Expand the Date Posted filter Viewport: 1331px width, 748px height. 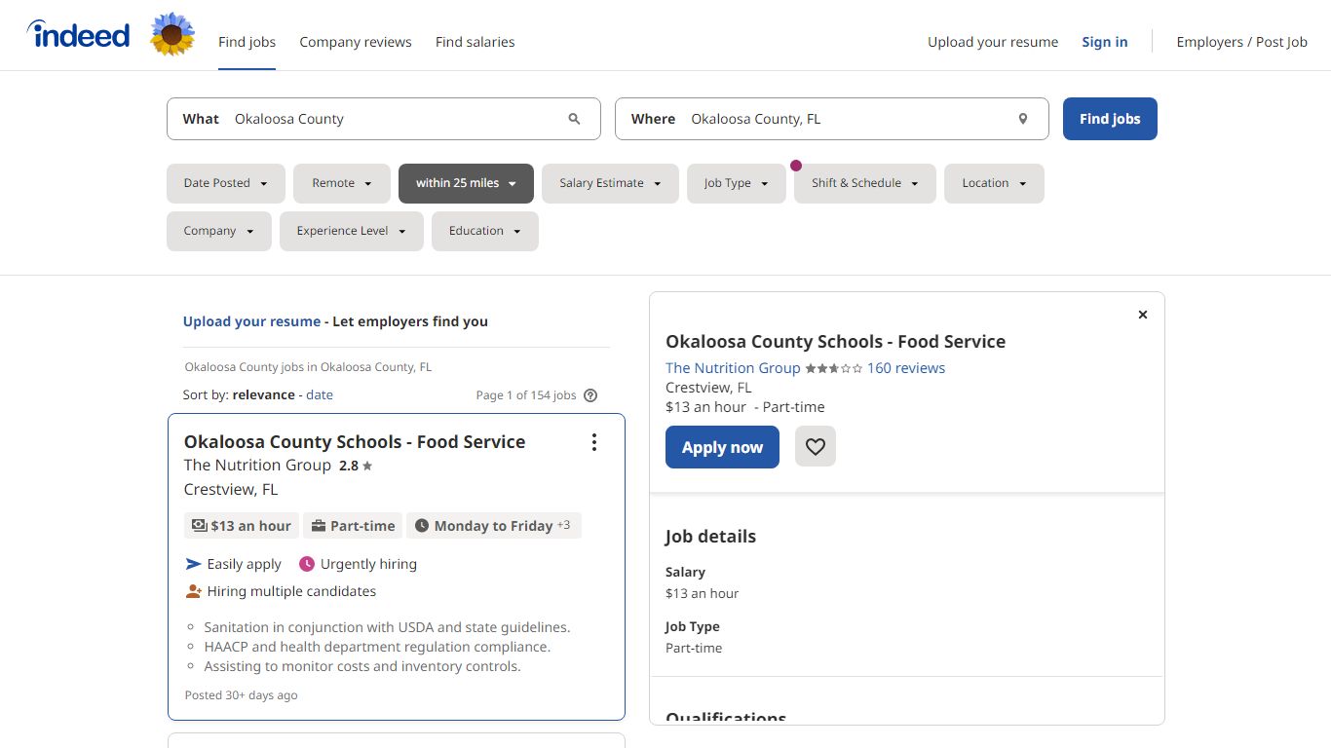[x=226, y=183]
